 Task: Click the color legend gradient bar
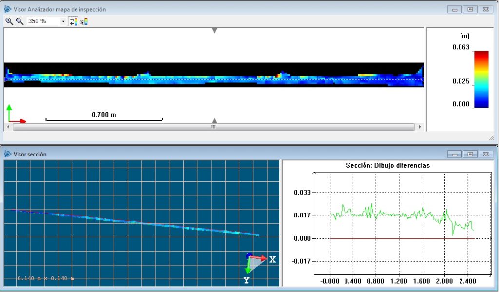point(481,78)
